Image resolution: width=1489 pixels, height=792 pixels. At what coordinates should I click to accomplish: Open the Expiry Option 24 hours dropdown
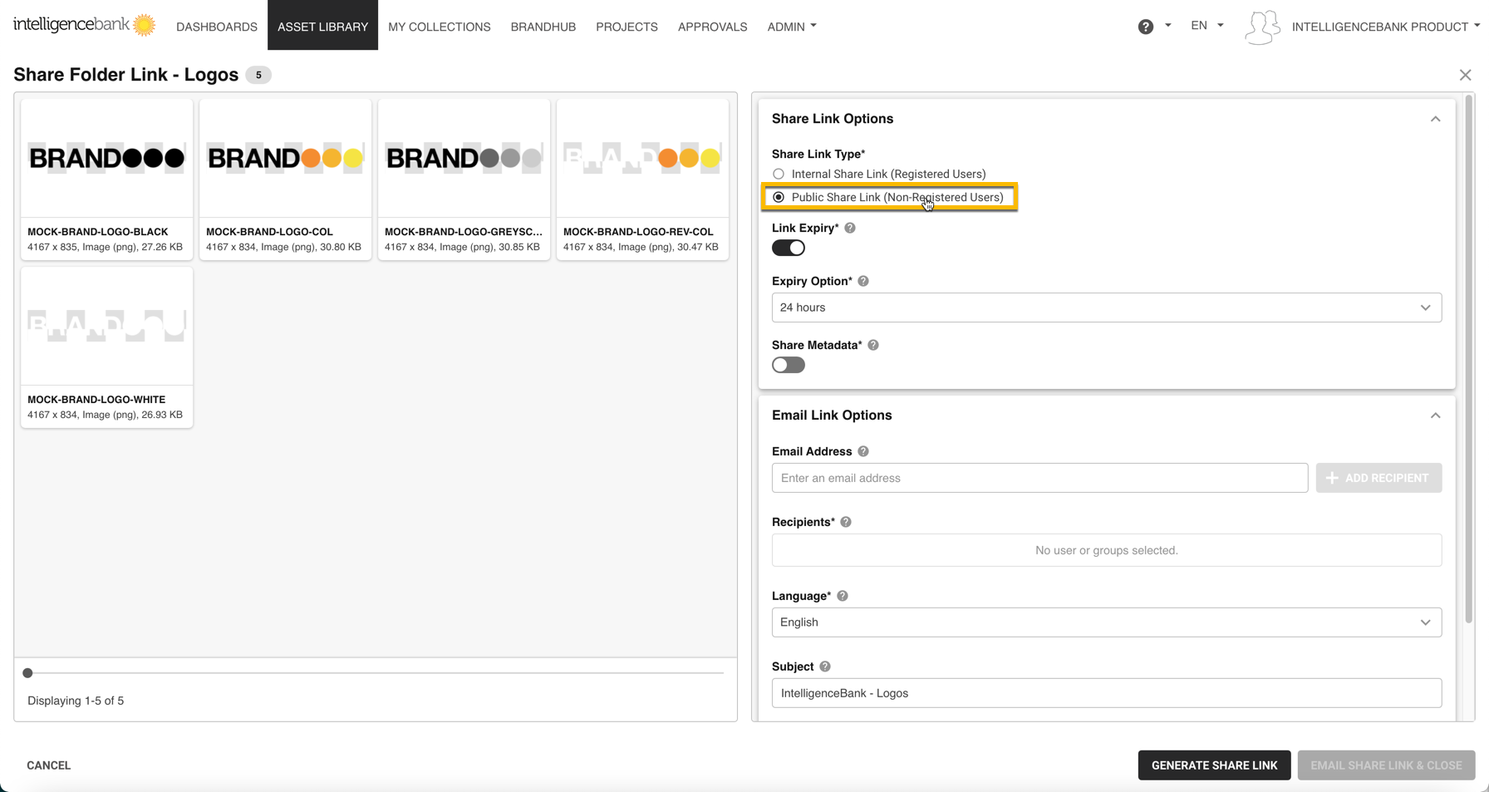pyautogui.click(x=1106, y=307)
